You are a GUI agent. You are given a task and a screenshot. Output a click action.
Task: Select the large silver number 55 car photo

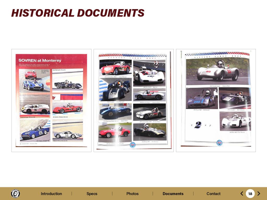(218, 71)
